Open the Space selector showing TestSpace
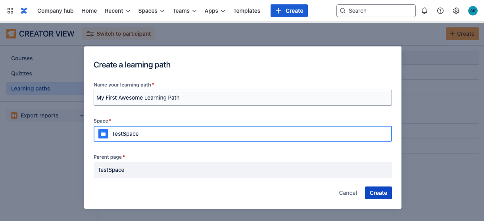 coord(243,134)
